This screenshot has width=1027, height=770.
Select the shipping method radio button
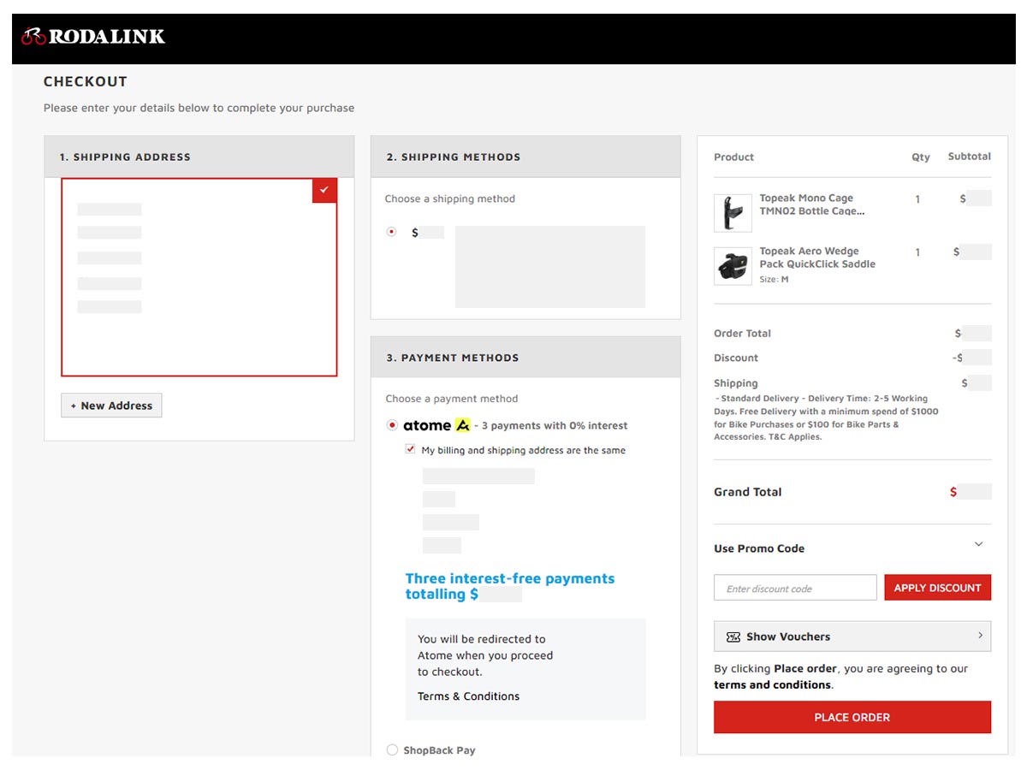(392, 232)
